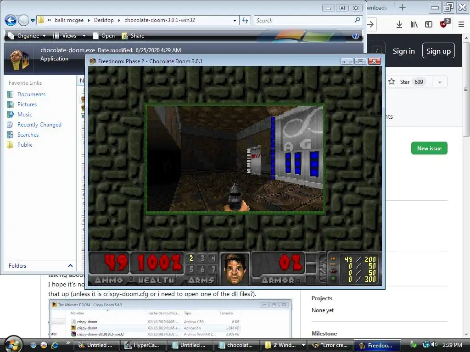
Task: Launch Internet Explorer from Quick Launch
Action: pos(55,345)
